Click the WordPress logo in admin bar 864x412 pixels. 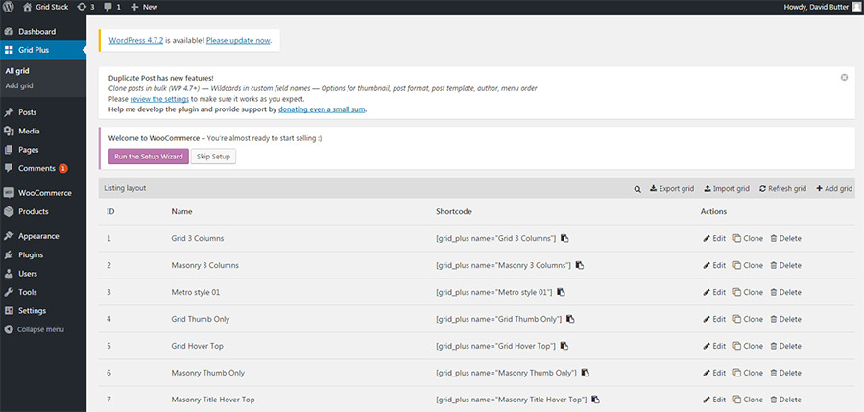[9, 7]
